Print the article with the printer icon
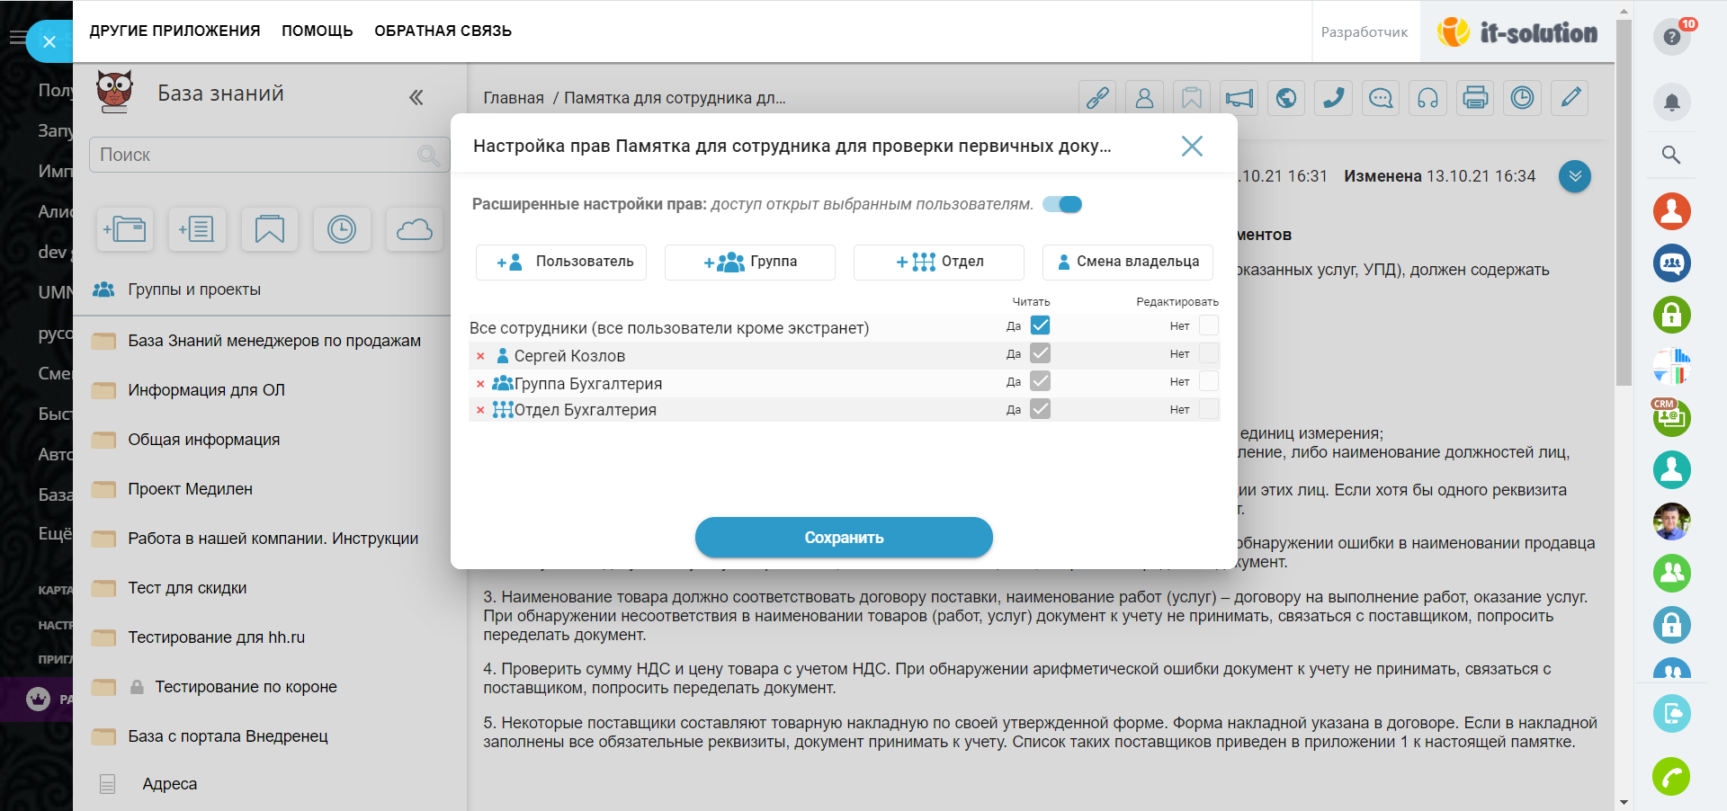Screen dimensions: 1727x811 (x=1475, y=98)
